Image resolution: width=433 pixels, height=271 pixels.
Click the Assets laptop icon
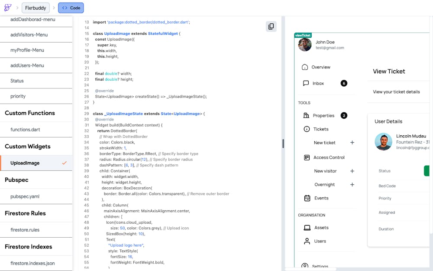pos(307,228)
